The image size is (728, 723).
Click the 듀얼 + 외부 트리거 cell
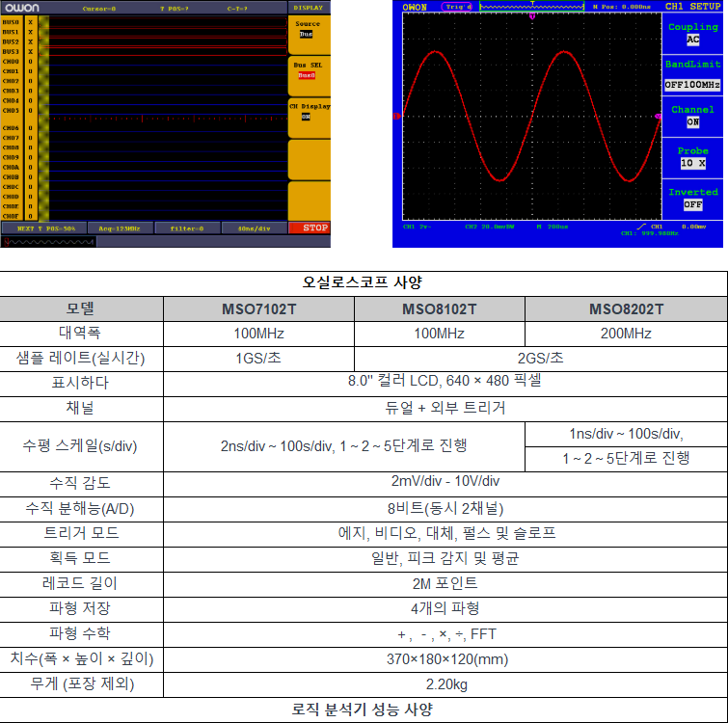(x=445, y=409)
